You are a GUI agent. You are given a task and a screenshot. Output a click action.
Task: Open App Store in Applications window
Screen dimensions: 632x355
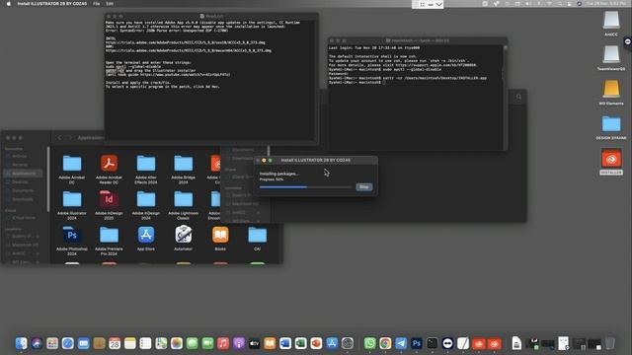pyautogui.click(x=146, y=239)
